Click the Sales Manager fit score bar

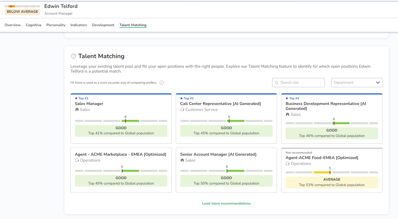click(x=121, y=121)
